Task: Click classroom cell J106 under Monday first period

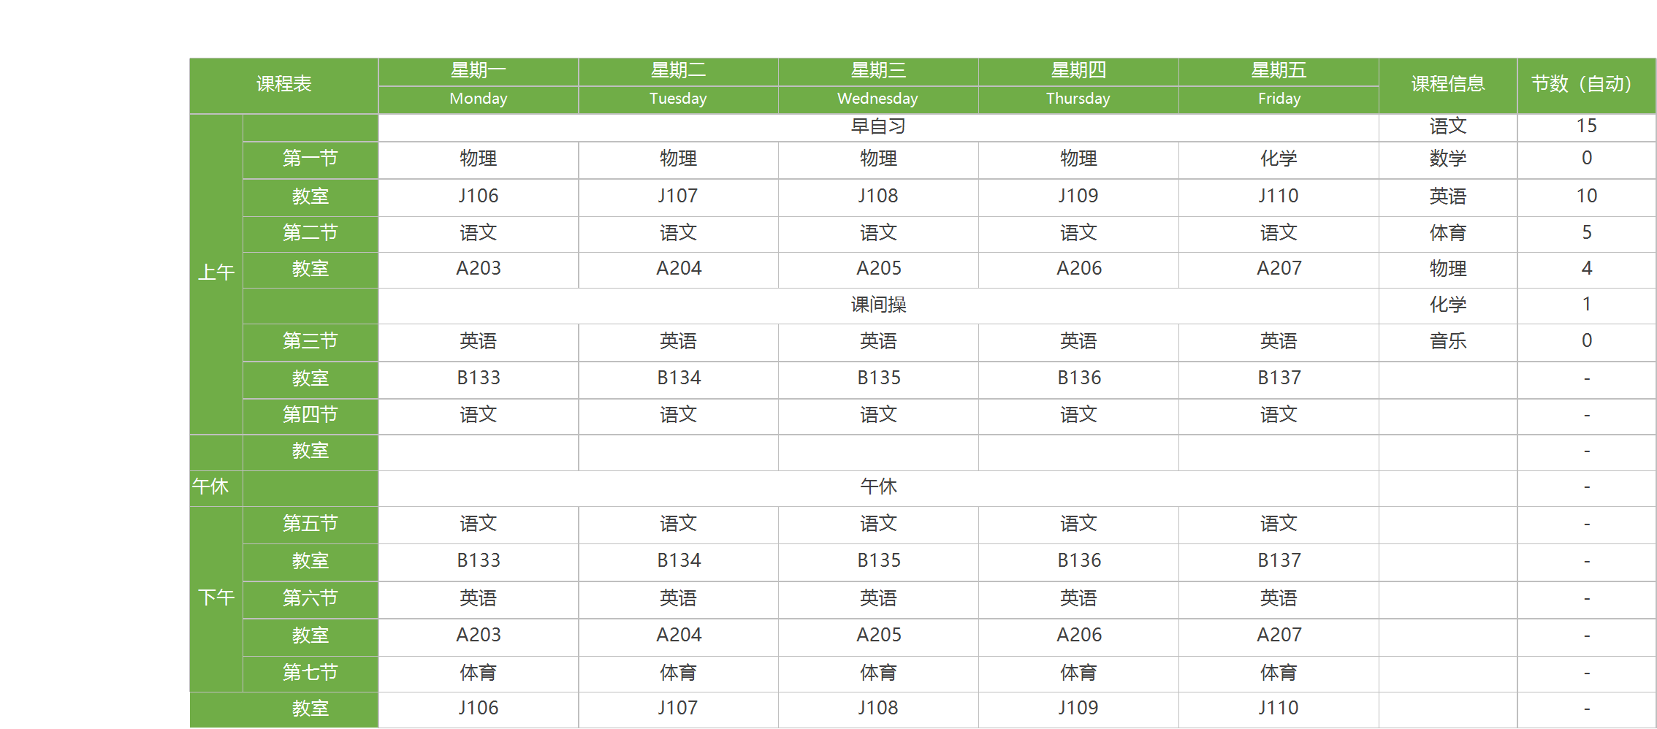Action: pyautogui.click(x=479, y=197)
